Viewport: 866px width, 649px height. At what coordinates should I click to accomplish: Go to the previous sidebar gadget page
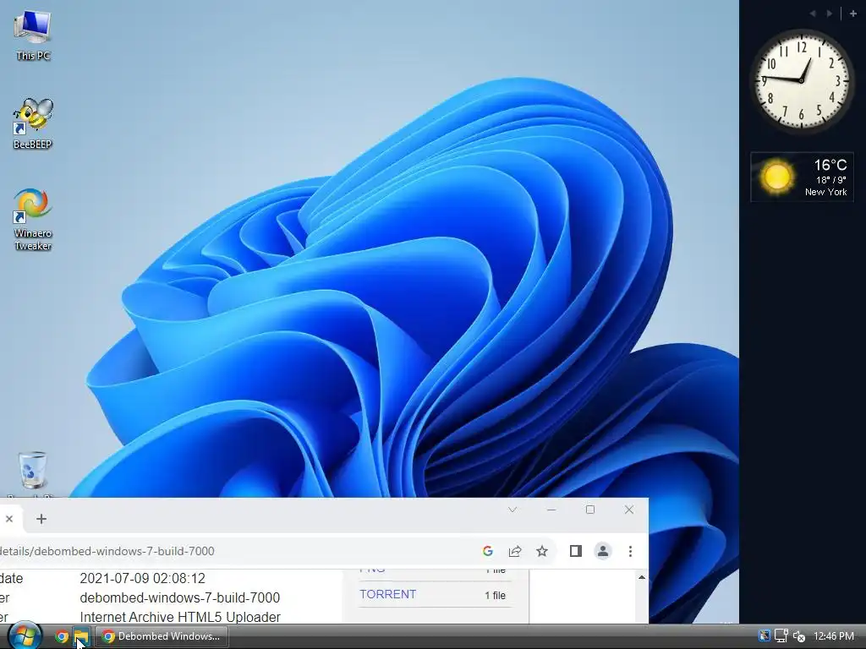(813, 14)
